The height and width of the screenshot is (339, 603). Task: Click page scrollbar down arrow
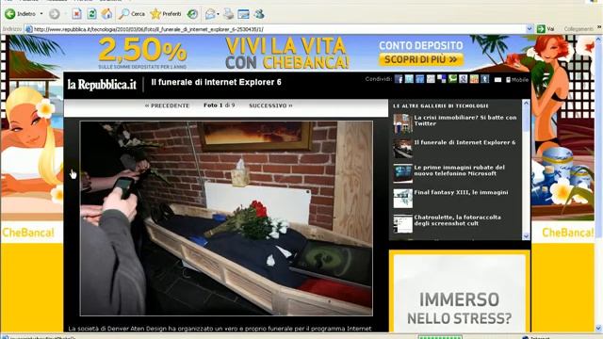pyautogui.click(x=599, y=328)
